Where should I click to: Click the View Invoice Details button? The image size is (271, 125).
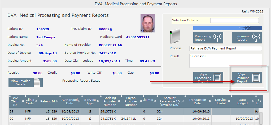point(25,82)
